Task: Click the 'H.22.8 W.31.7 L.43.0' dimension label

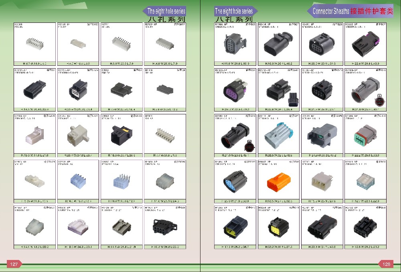Action: pyautogui.click(x=322, y=247)
